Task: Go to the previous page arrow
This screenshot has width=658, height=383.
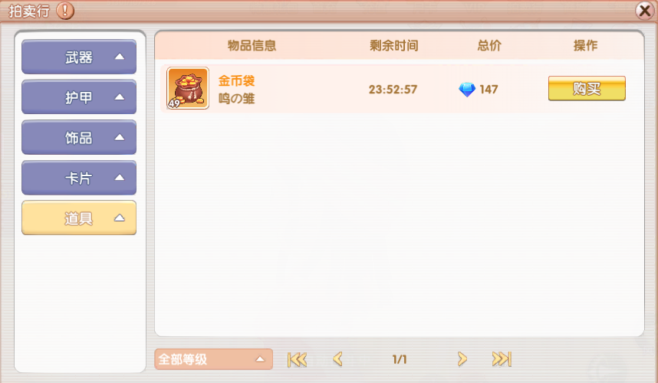Action: coord(337,359)
